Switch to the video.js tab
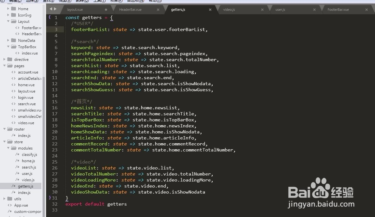This screenshot has width=375, height=217. click(229, 10)
